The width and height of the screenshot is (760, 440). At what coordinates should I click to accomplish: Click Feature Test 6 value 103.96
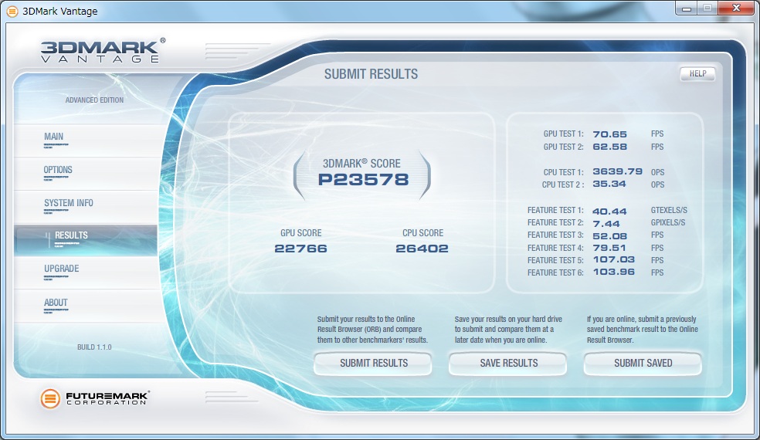point(613,272)
